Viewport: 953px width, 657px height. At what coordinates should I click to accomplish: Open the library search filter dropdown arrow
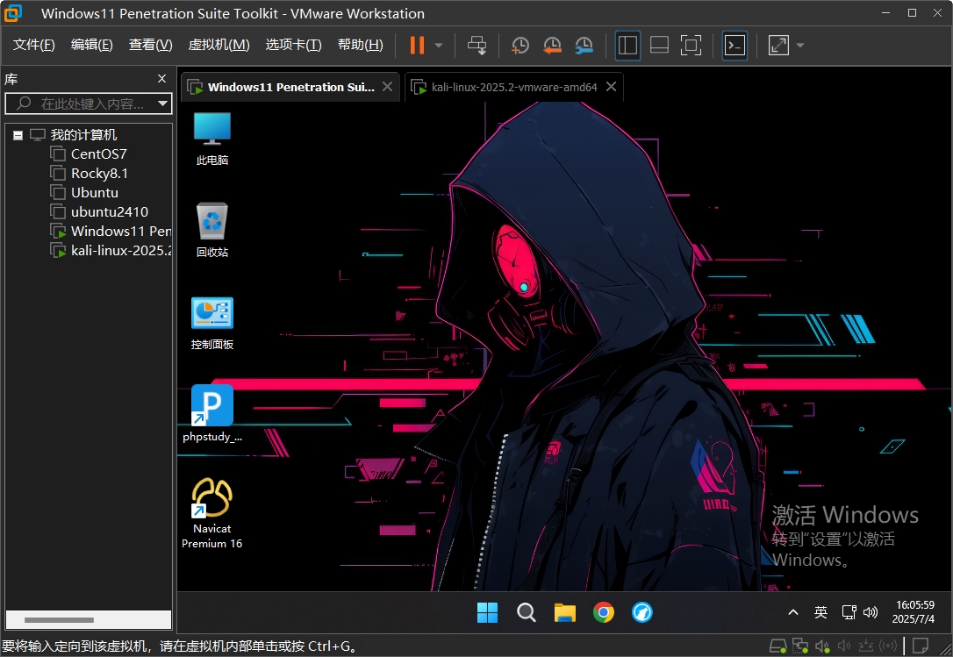163,104
